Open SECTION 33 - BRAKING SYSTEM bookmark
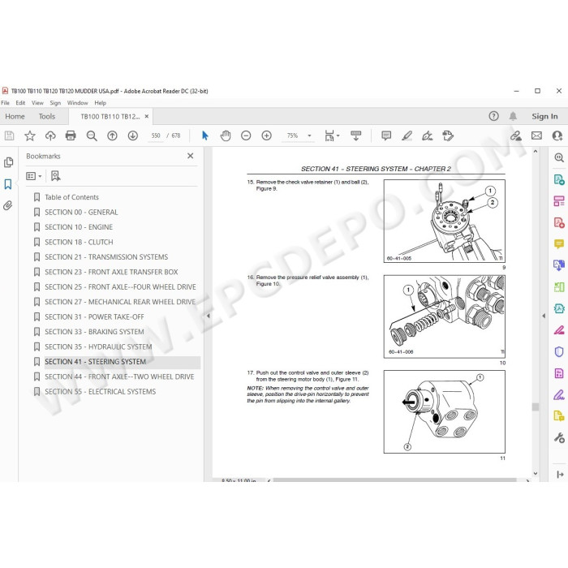 click(x=94, y=332)
